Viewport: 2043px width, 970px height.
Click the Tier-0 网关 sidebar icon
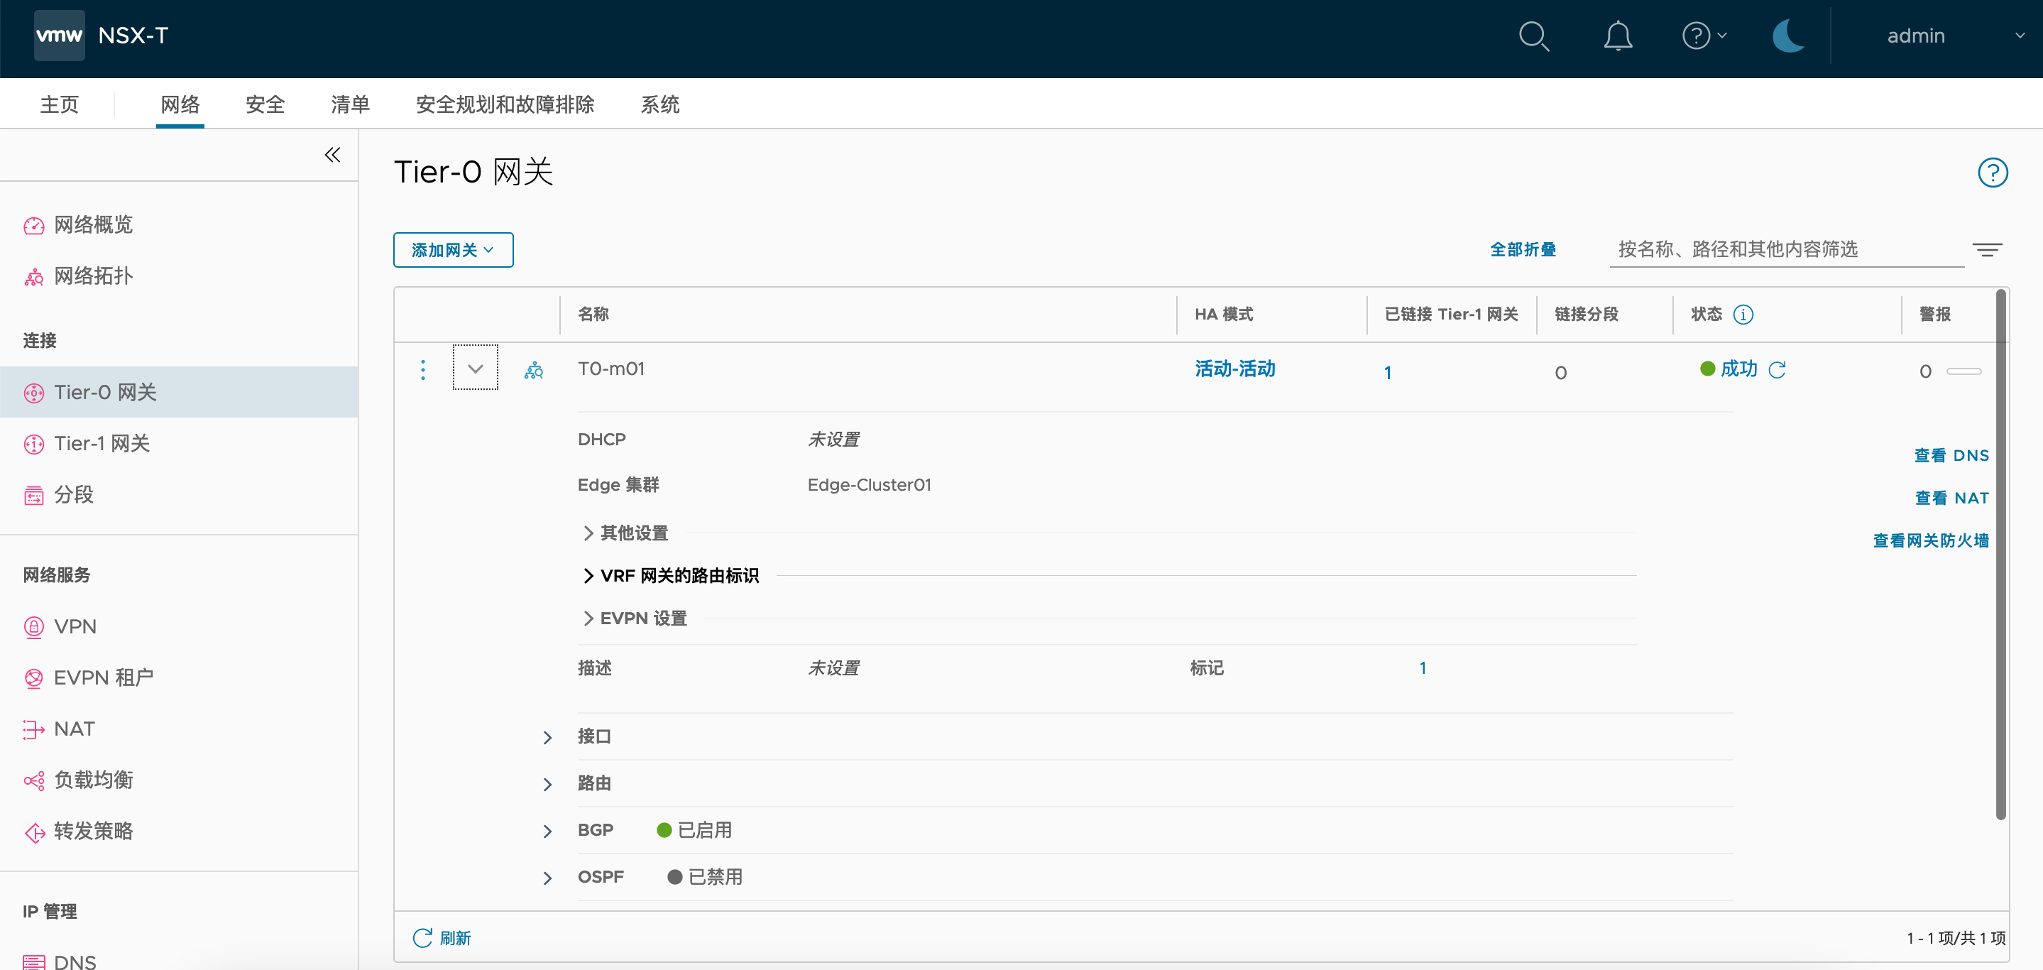pyautogui.click(x=33, y=393)
